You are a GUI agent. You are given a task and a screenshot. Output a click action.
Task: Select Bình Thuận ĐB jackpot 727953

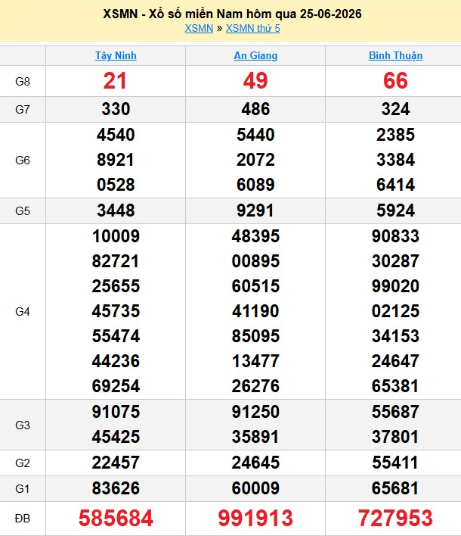(x=395, y=519)
